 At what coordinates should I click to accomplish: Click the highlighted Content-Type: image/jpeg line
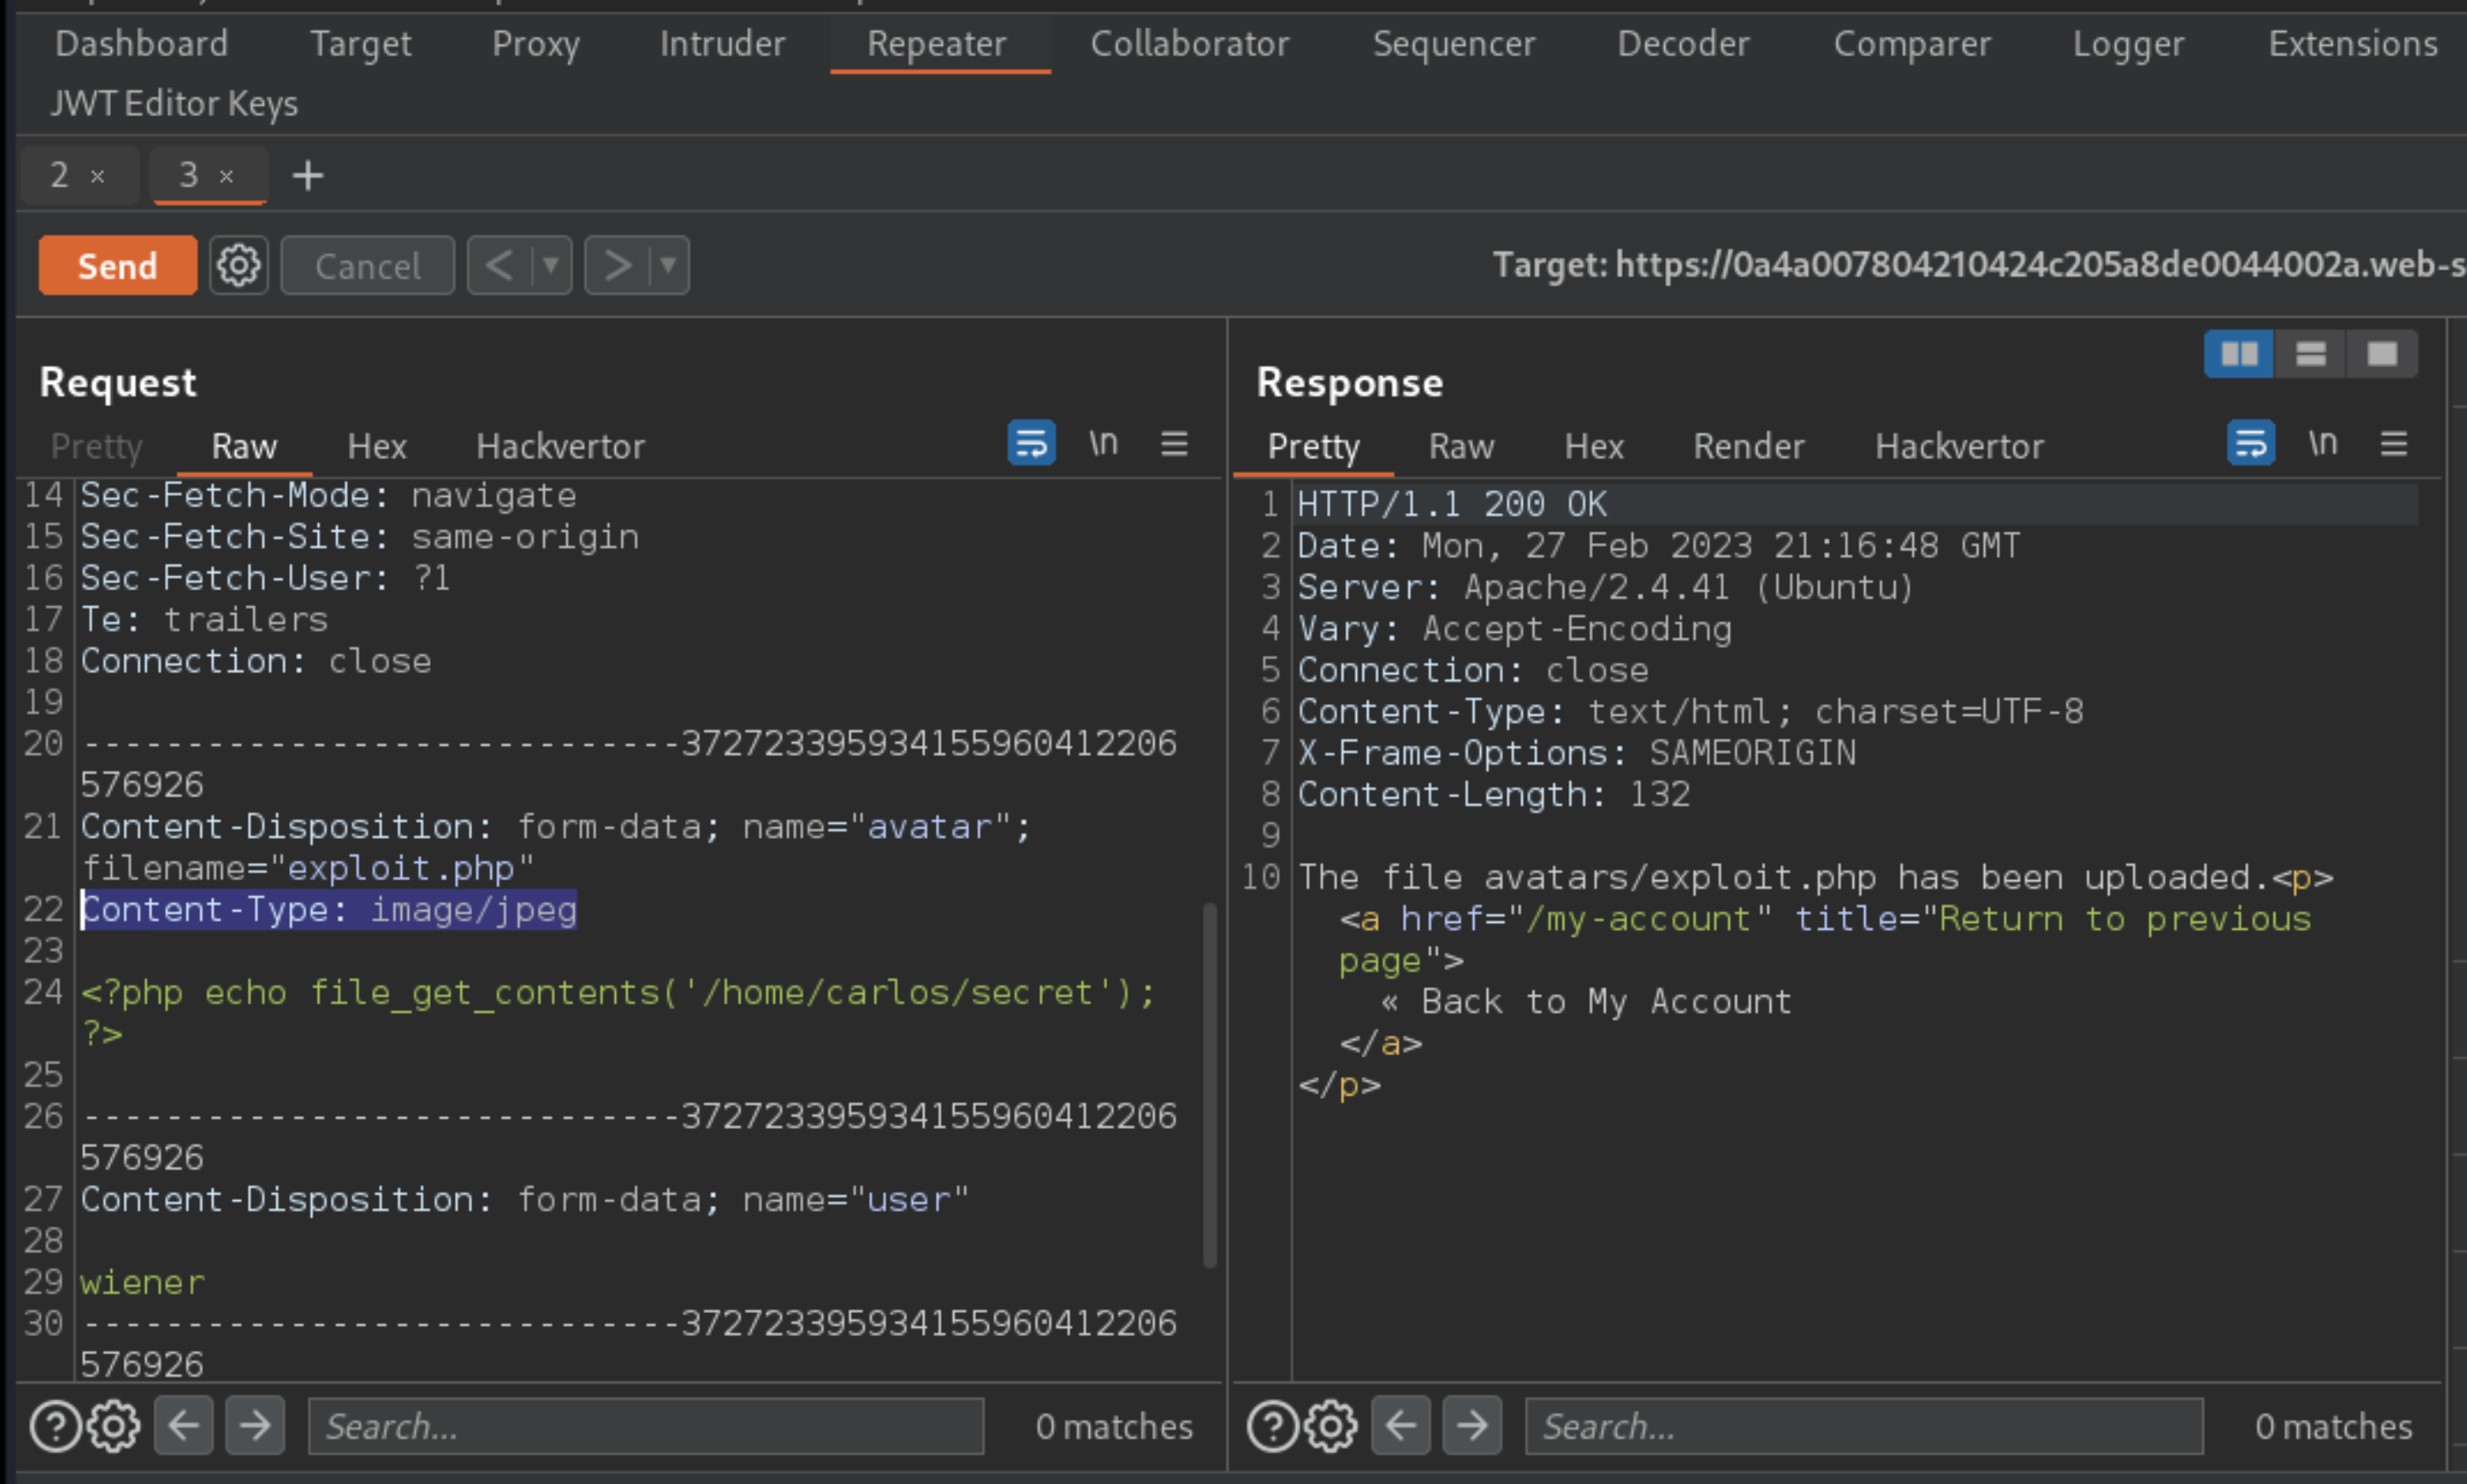(x=329, y=910)
